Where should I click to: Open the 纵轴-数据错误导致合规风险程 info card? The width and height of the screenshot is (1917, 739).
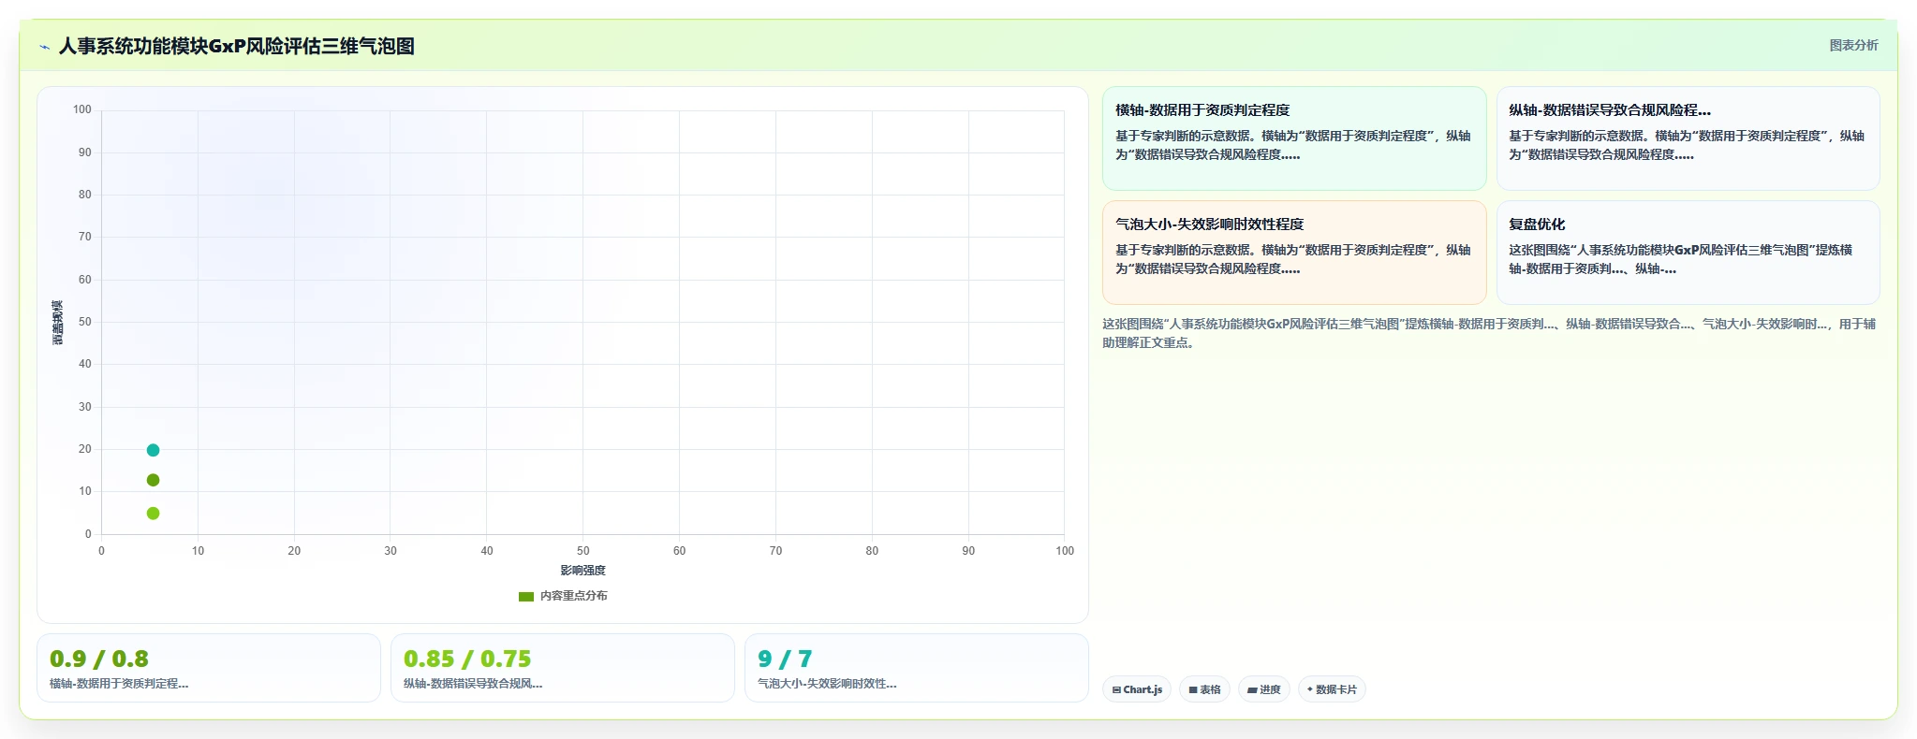[1688, 138]
